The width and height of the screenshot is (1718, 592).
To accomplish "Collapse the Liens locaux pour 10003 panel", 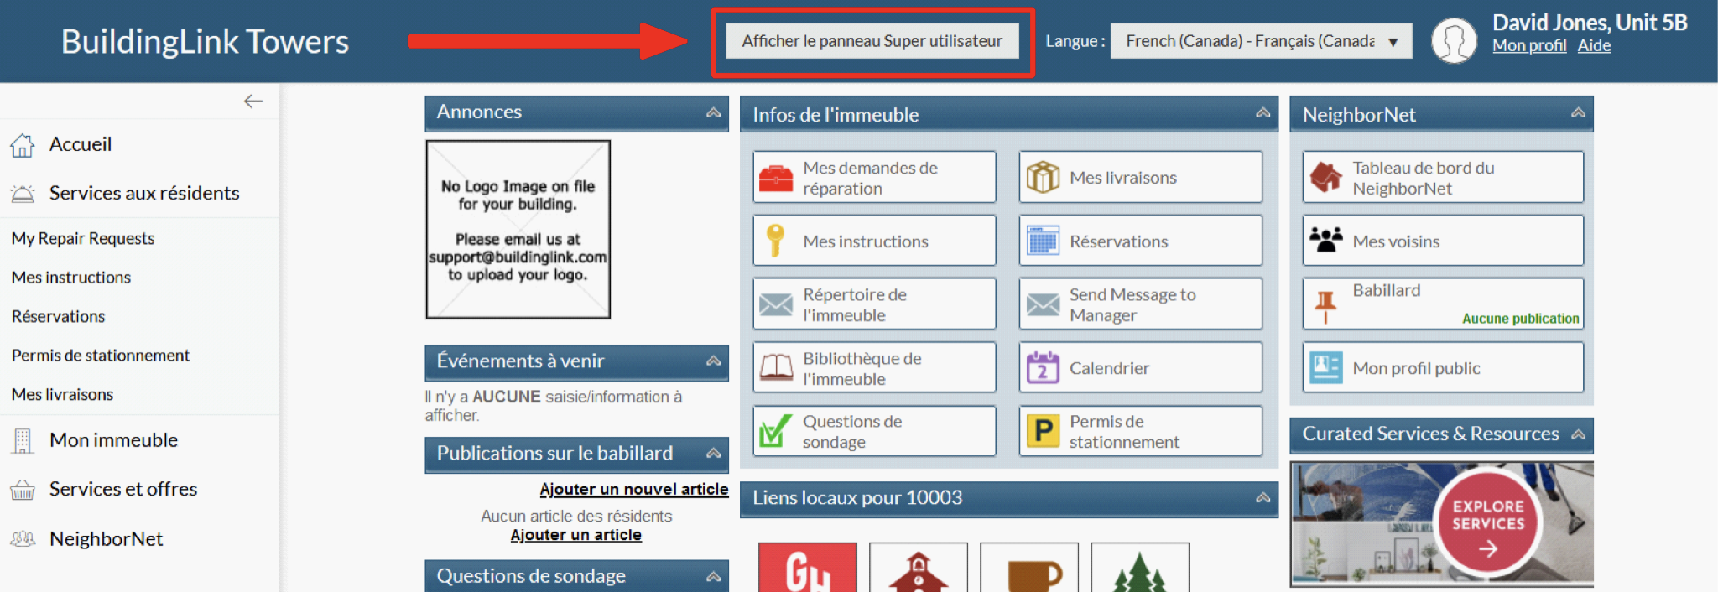I will [1262, 498].
